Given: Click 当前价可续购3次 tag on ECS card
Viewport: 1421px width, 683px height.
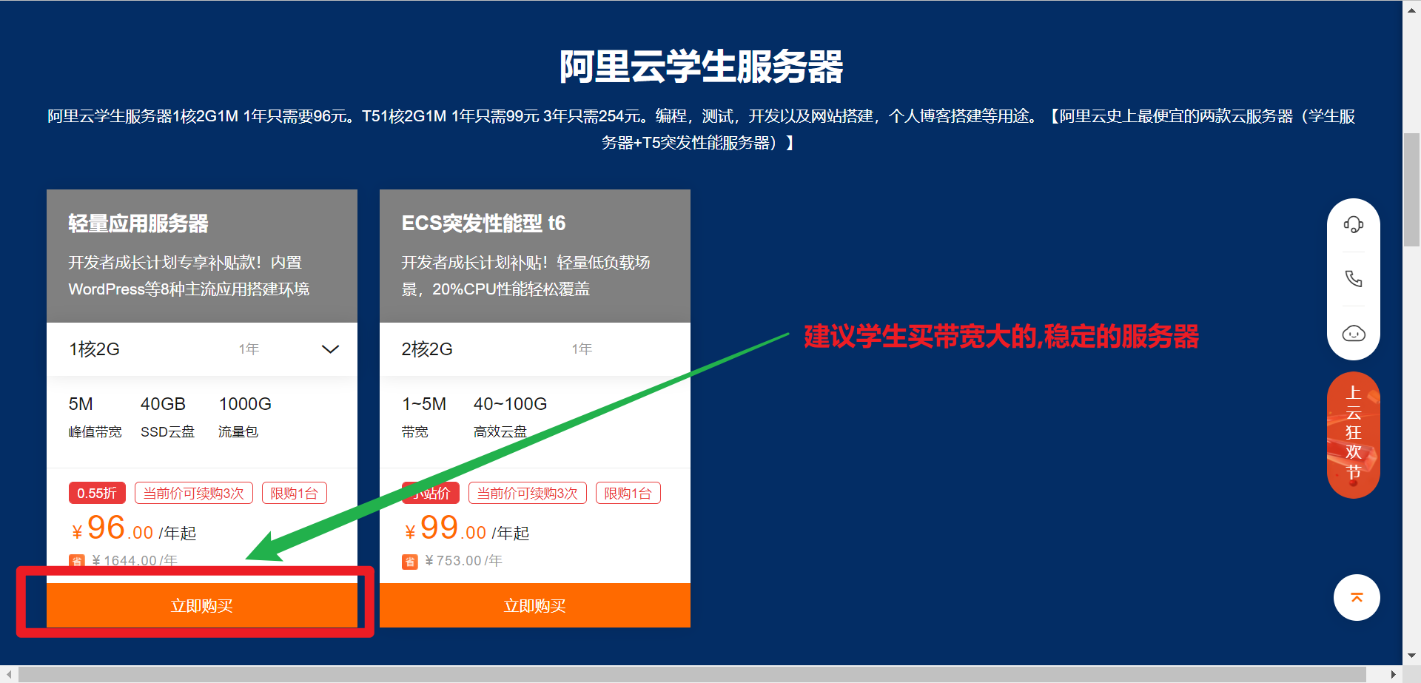Looking at the screenshot, I should coord(528,494).
